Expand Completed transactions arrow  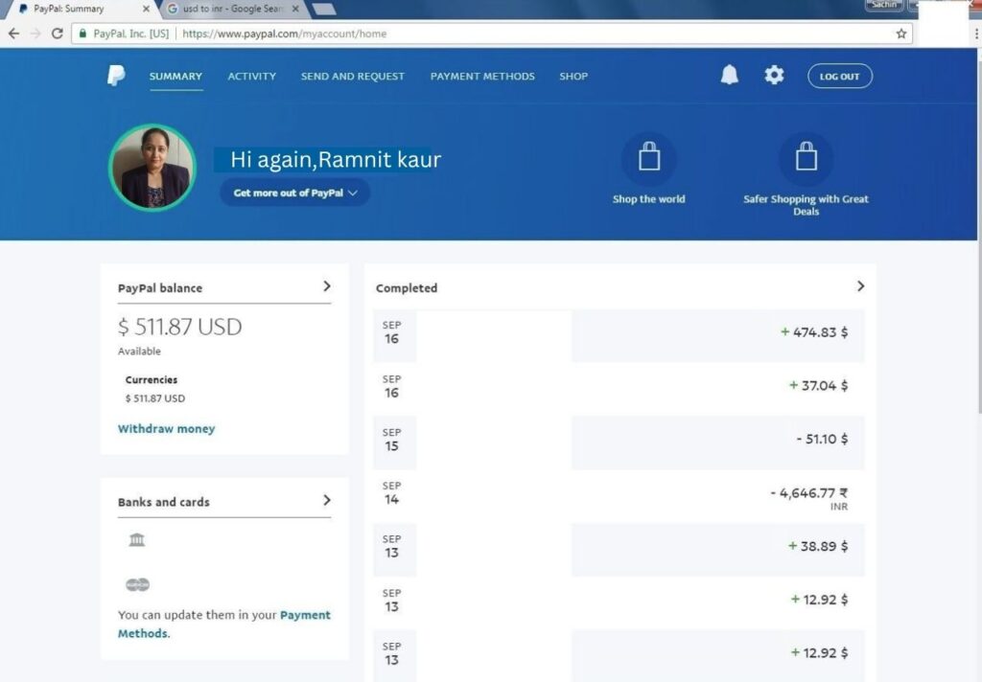[x=860, y=286]
